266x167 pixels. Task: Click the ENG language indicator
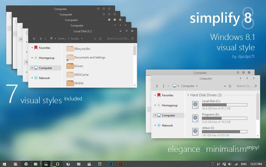click(x=244, y=164)
